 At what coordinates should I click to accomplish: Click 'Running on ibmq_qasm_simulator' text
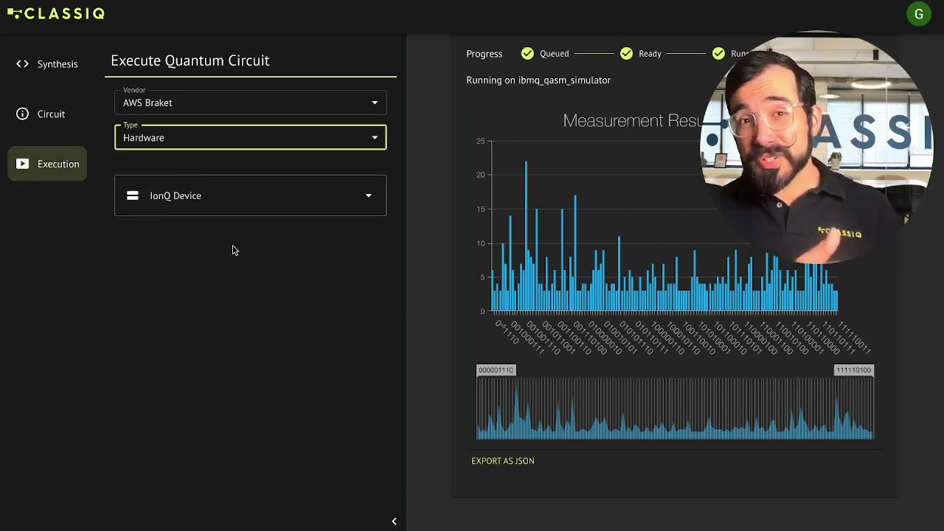tap(538, 80)
